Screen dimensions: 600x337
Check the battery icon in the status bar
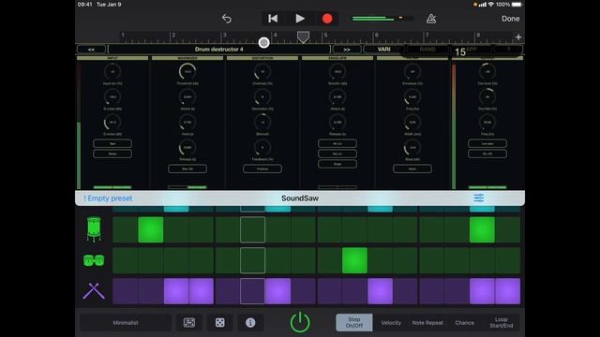point(517,5)
